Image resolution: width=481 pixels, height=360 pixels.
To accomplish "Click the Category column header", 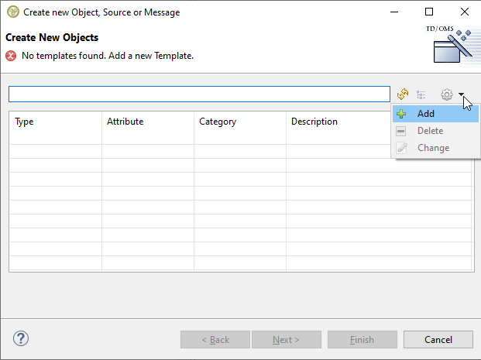I will pos(239,122).
